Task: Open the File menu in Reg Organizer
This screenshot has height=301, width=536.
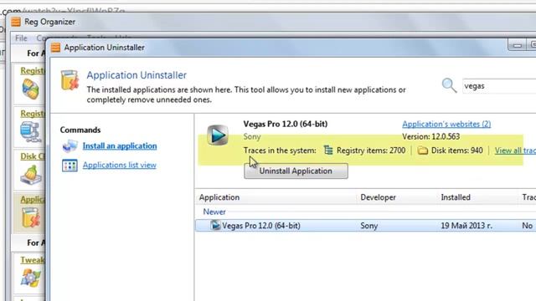Action: [21, 38]
